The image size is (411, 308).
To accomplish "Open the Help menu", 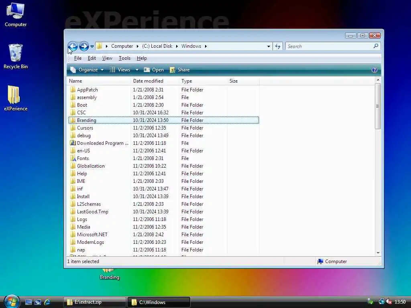I will click(x=142, y=58).
